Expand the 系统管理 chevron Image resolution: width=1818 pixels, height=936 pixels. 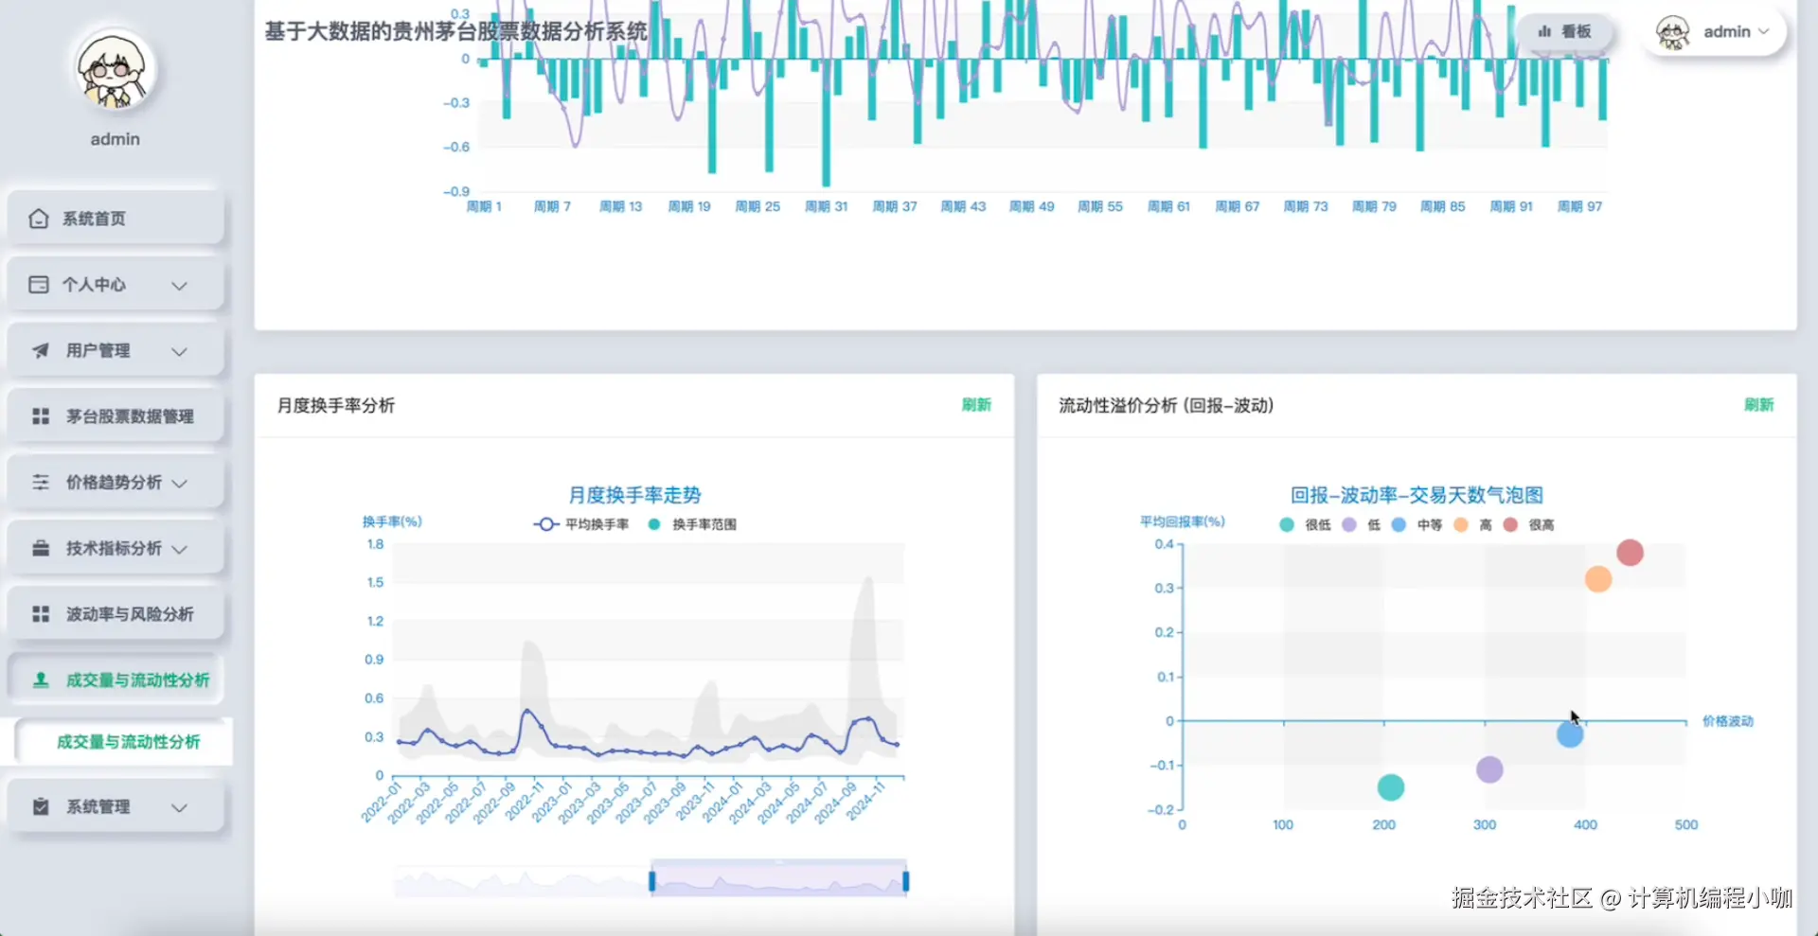point(179,808)
